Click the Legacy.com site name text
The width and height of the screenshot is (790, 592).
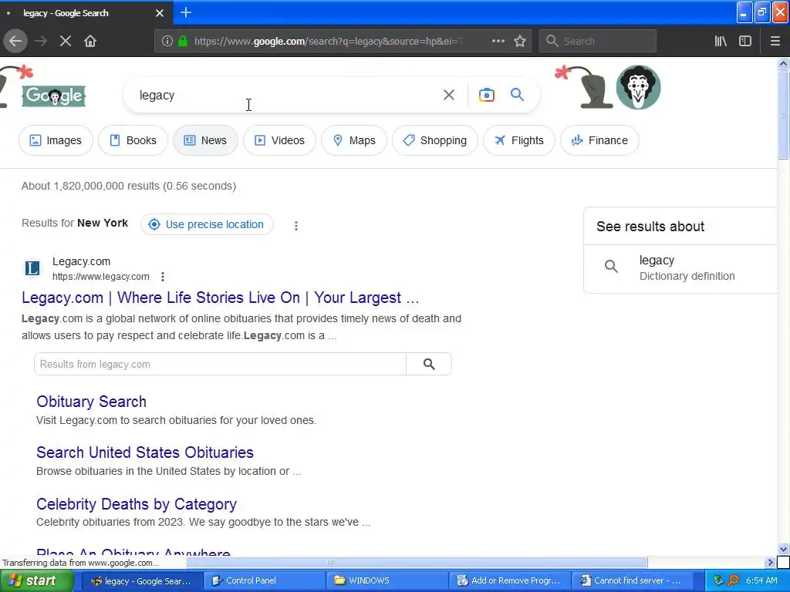click(81, 261)
